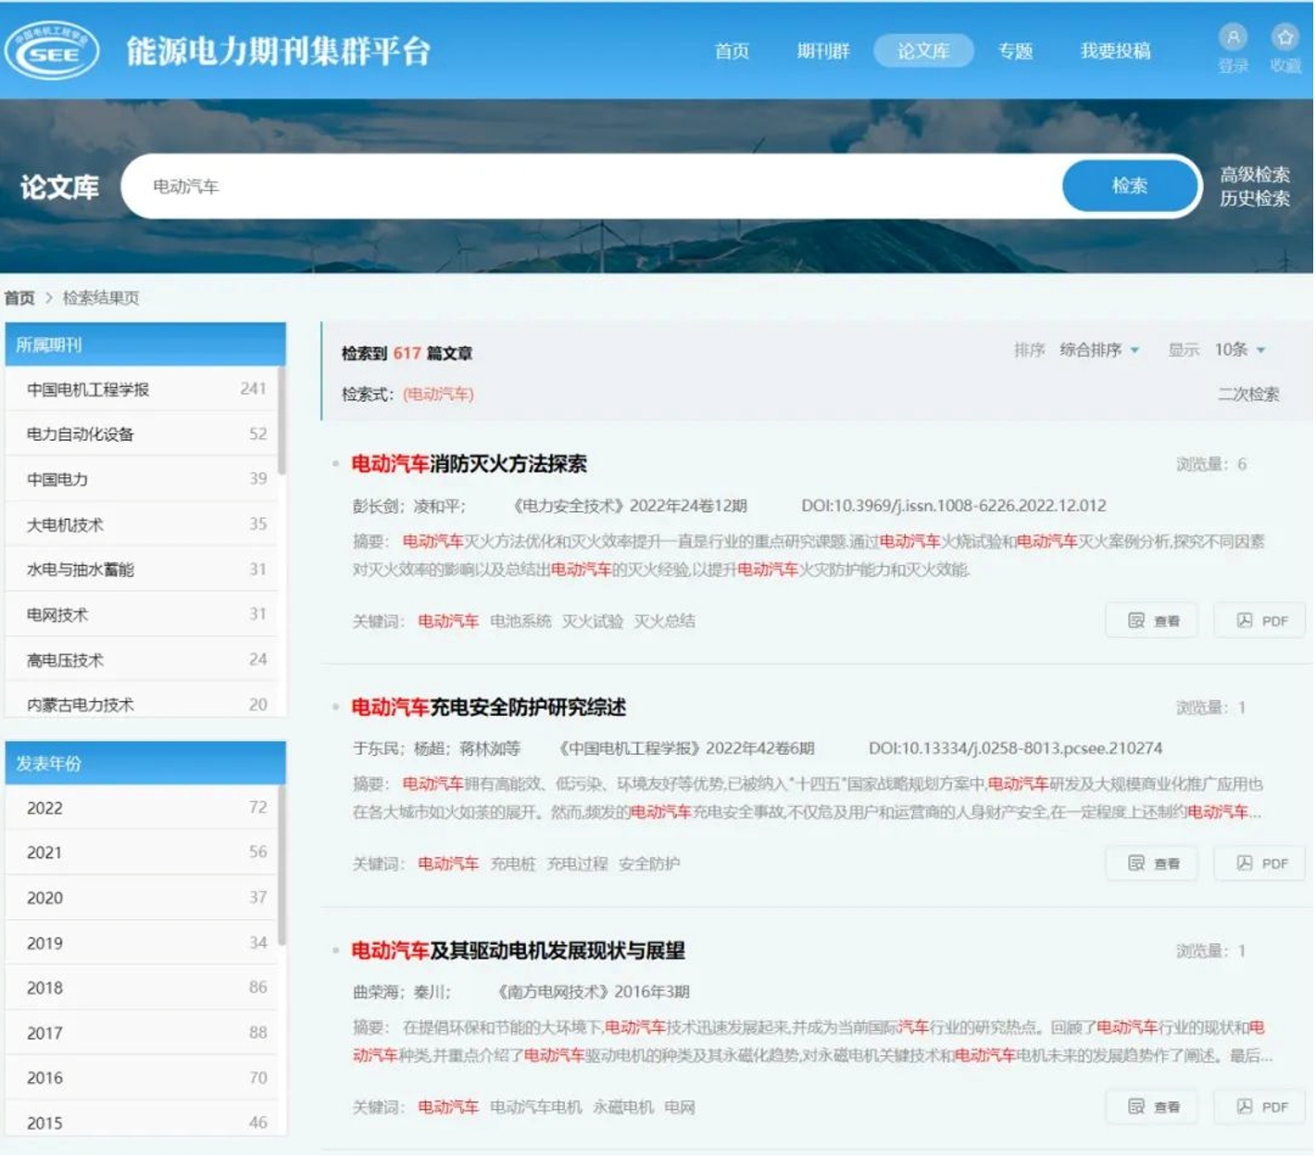
Task: Click the search input containing 电动汽车
Action: point(593,187)
